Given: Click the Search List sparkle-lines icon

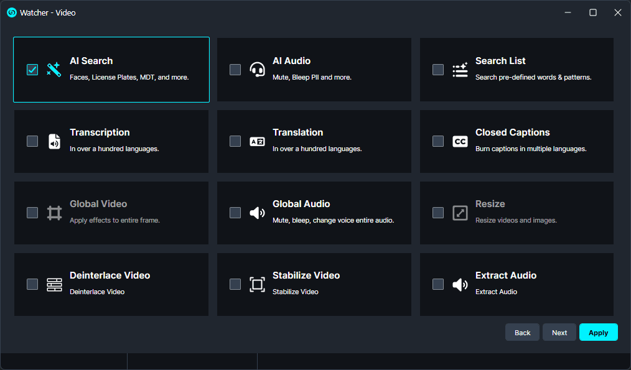Looking at the screenshot, I should coord(460,70).
